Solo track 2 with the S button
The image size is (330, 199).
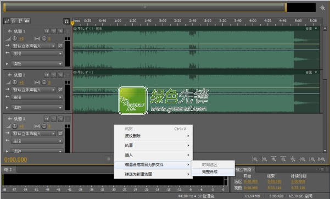click(53, 75)
